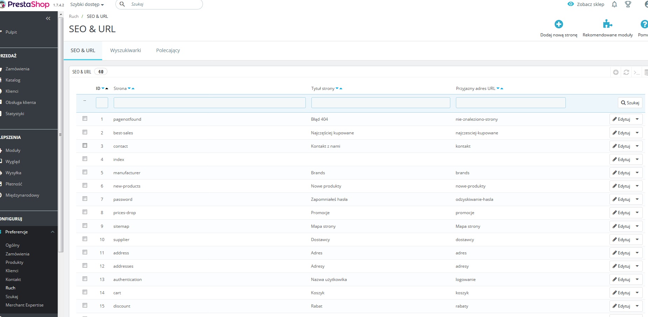Expand action menu for pagenotfound row
Screen dimensions: 648x317
pyautogui.click(x=637, y=119)
